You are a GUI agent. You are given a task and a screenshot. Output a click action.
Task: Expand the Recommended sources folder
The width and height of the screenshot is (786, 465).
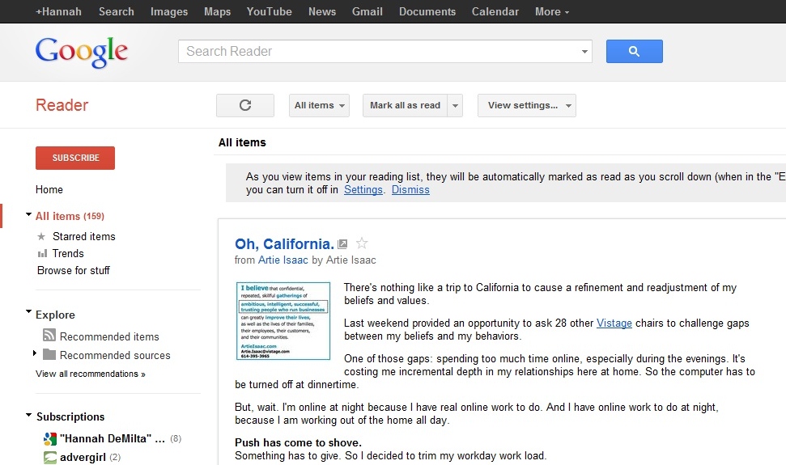click(x=35, y=354)
